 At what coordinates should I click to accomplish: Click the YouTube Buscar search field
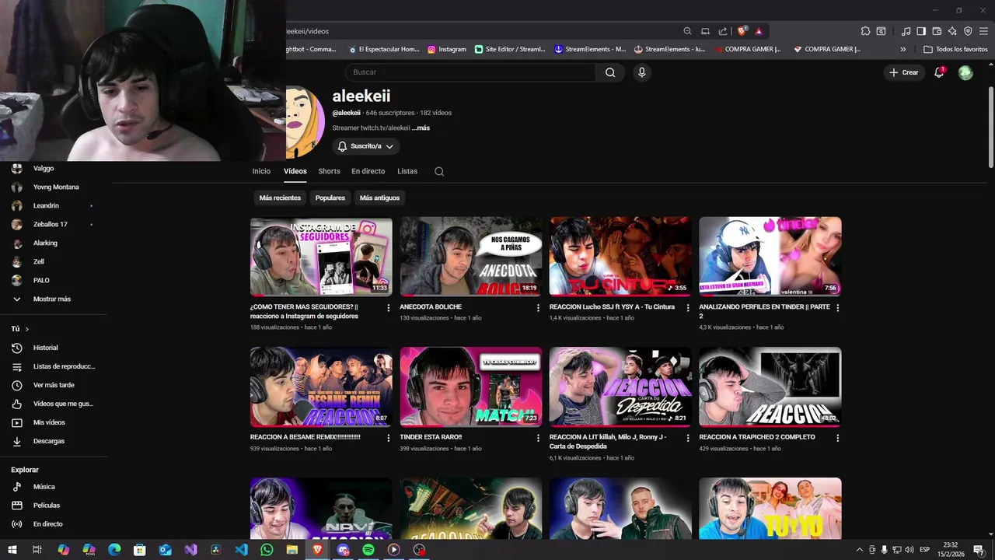point(470,72)
